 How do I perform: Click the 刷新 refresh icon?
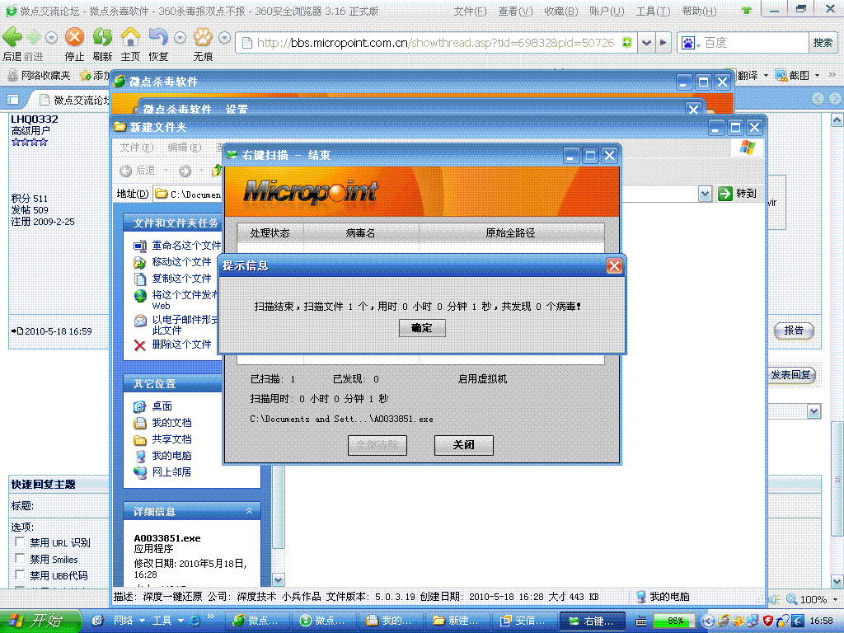(x=102, y=37)
